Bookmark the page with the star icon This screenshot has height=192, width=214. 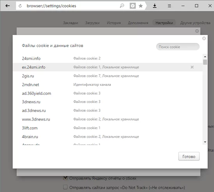click(x=141, y=6)
